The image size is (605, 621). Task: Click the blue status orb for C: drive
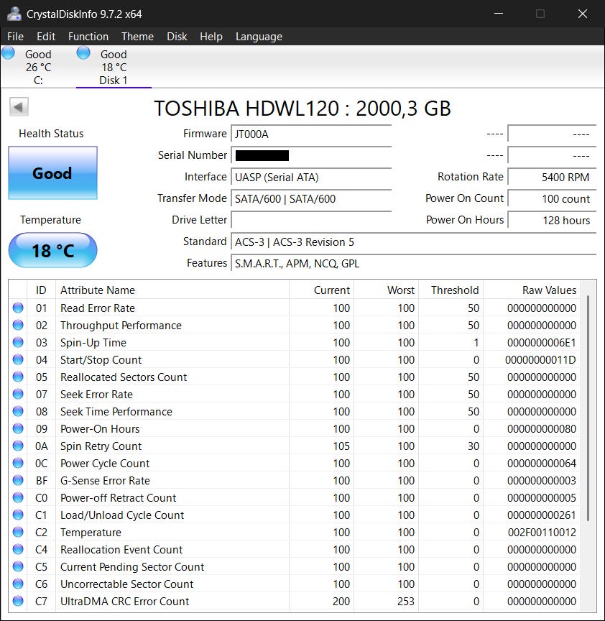click(9, 52)
